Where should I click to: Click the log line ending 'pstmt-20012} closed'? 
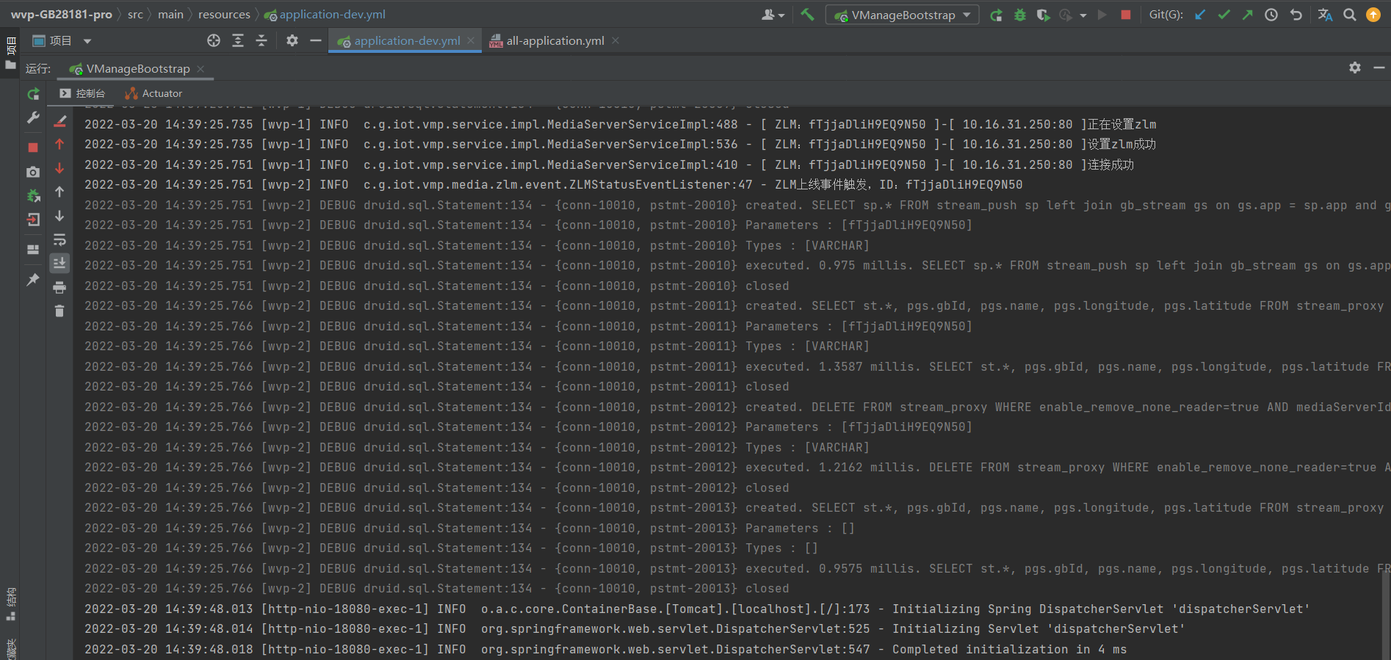tap(437, 487)
